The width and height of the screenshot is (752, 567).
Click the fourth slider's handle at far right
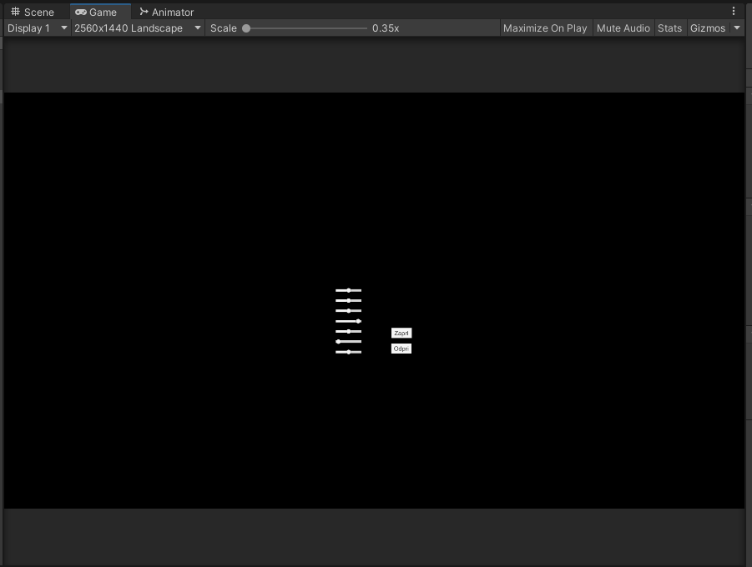pyautogui.click(x=359, y=321)
